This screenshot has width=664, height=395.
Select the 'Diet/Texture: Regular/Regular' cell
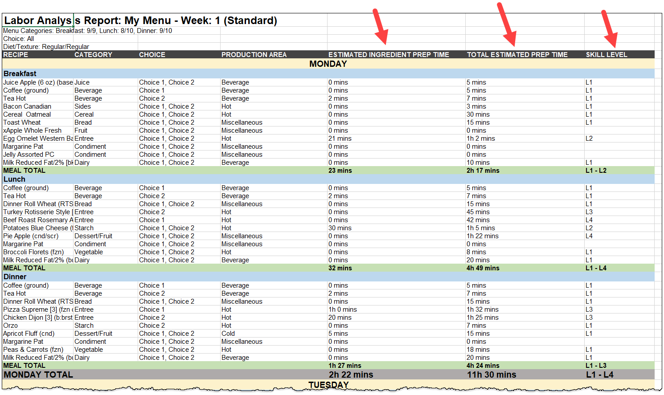[46, 47]
